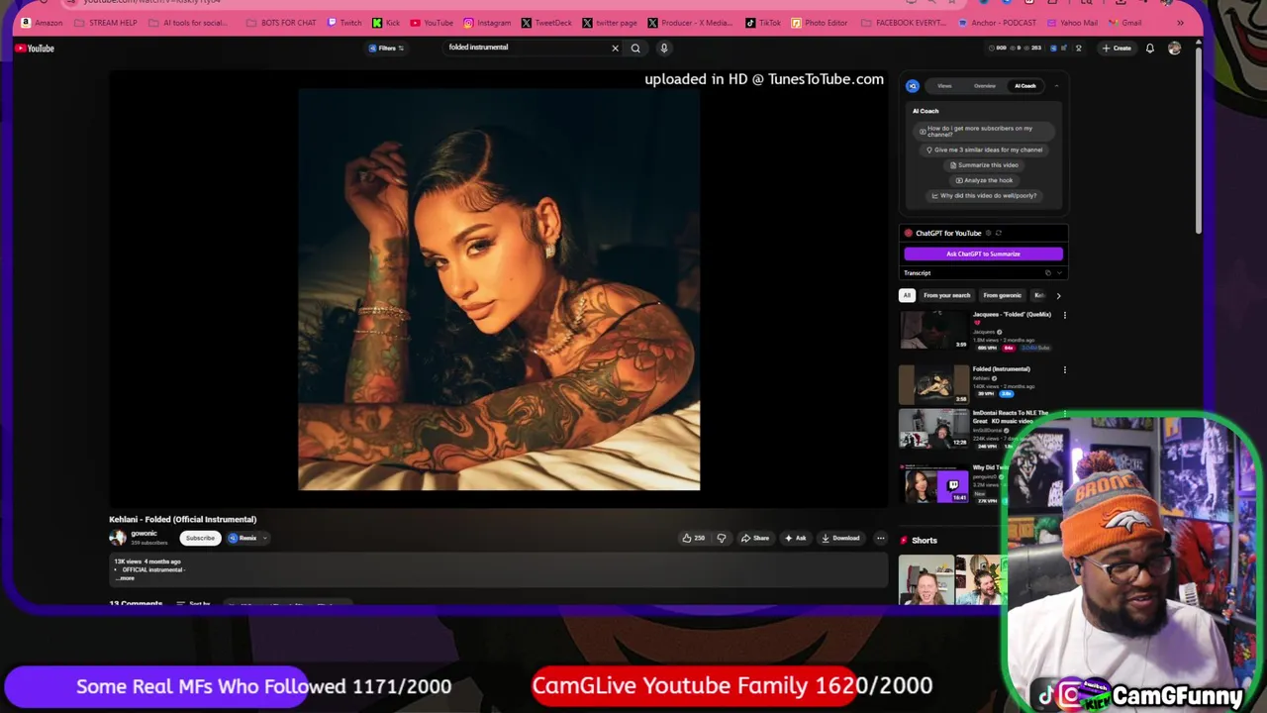Open the Yahoo Mail bookmark
The width and height of the screenshot is (1267, 713).
[1071, 22]
